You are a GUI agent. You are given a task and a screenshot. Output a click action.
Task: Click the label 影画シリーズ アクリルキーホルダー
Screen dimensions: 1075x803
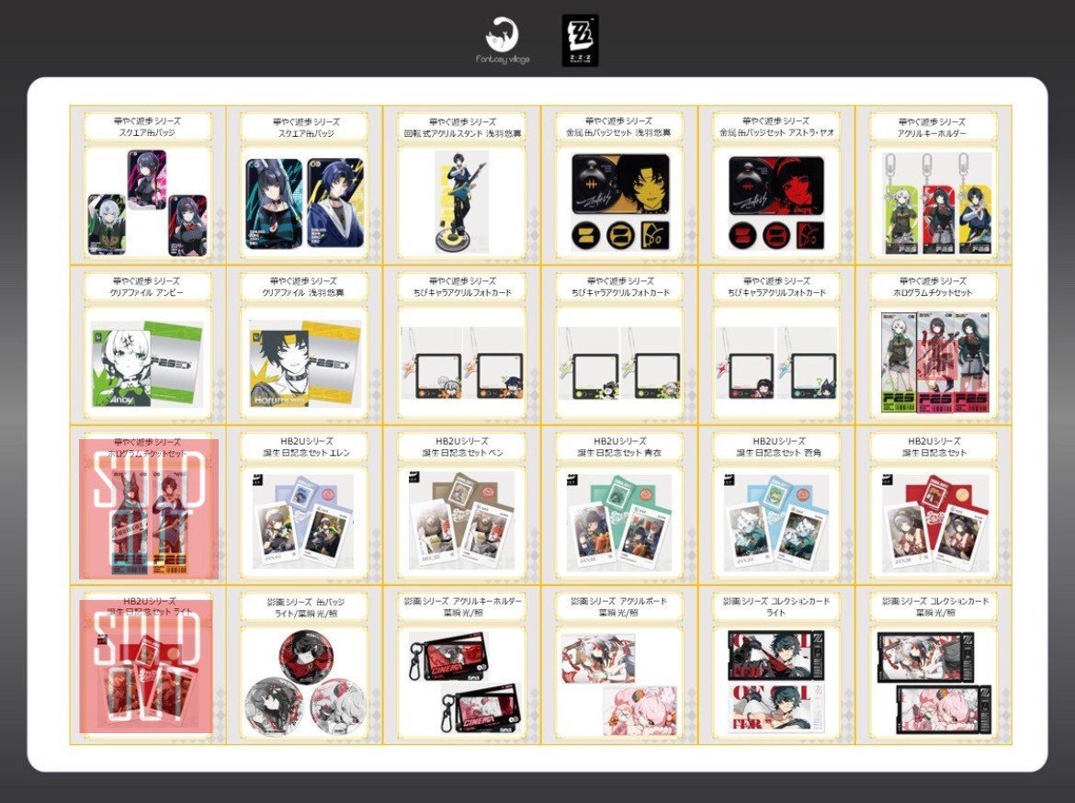(463, 602)
